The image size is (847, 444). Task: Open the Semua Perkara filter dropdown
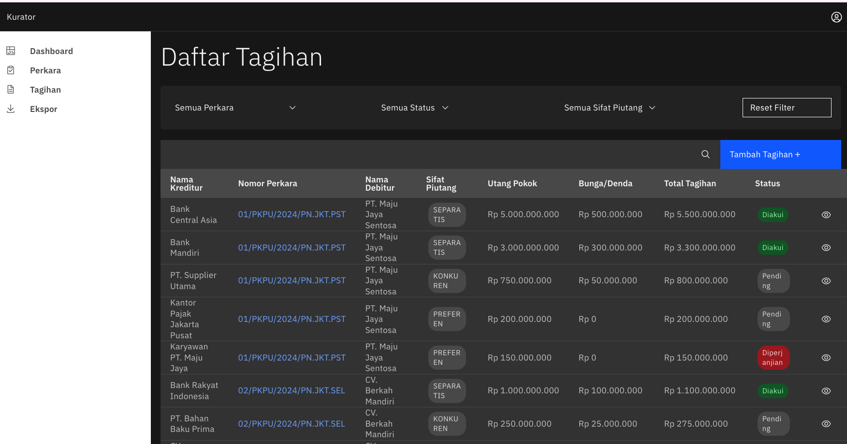tap(235, 108)
